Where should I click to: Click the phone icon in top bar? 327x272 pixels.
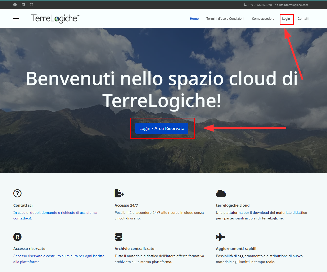(x=245, y=5)
